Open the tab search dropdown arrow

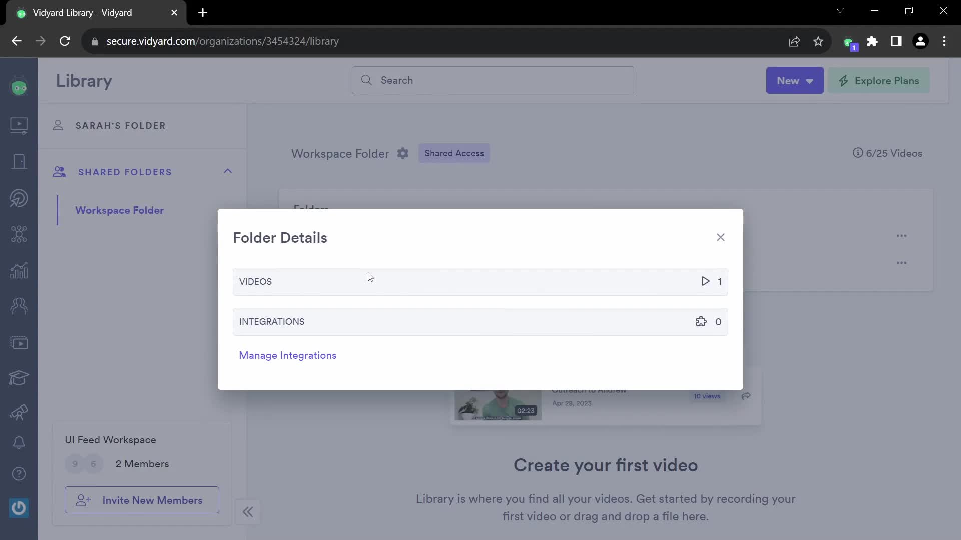click(840, 11)
